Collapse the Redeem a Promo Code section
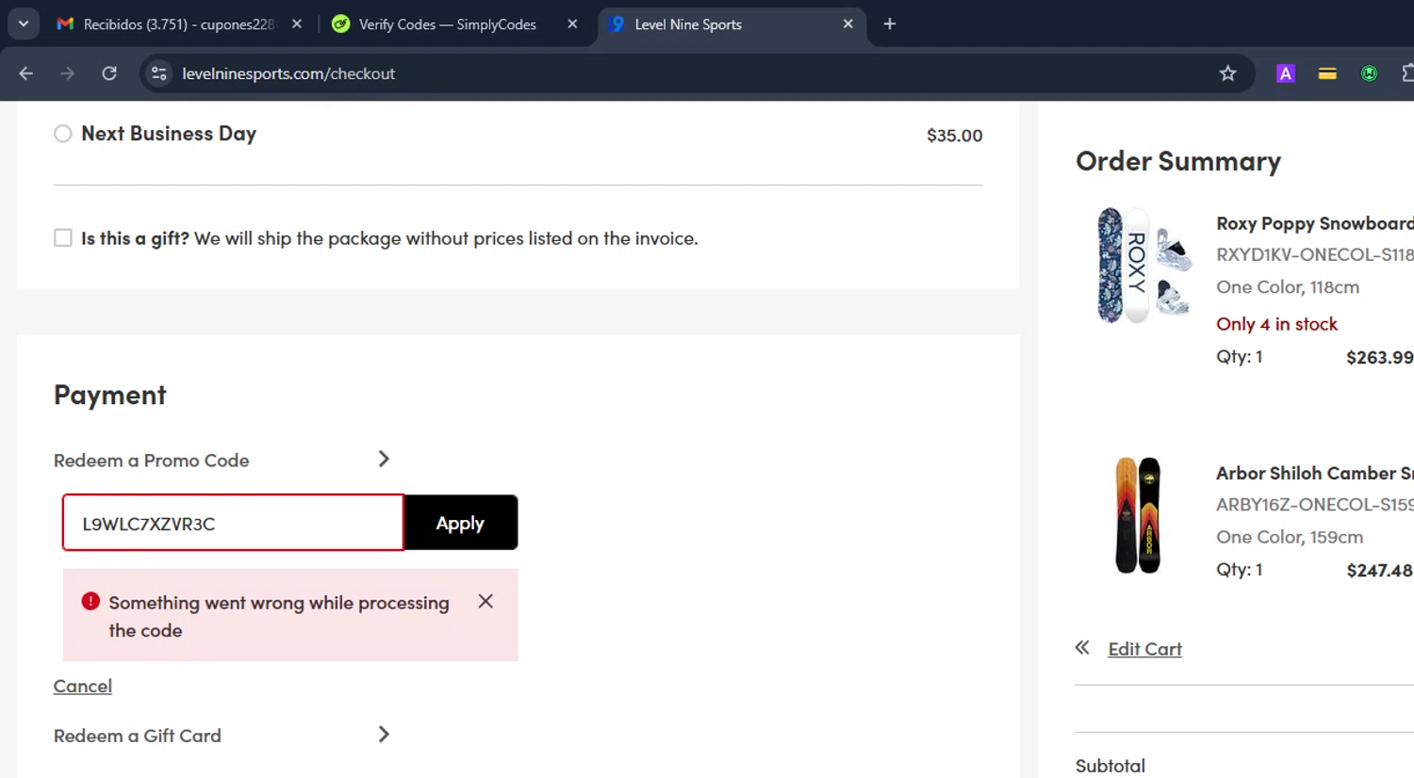1414x778 pixels. click(x=384, y=460)
